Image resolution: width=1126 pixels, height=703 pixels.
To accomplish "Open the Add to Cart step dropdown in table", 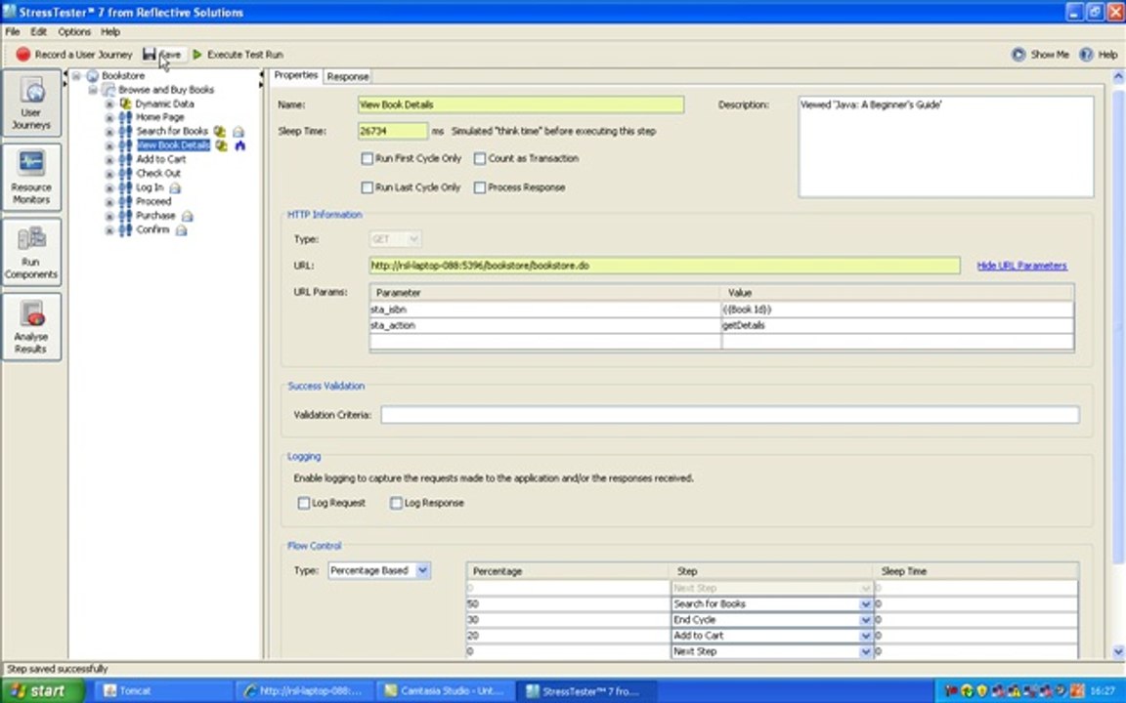I will 865,636.
